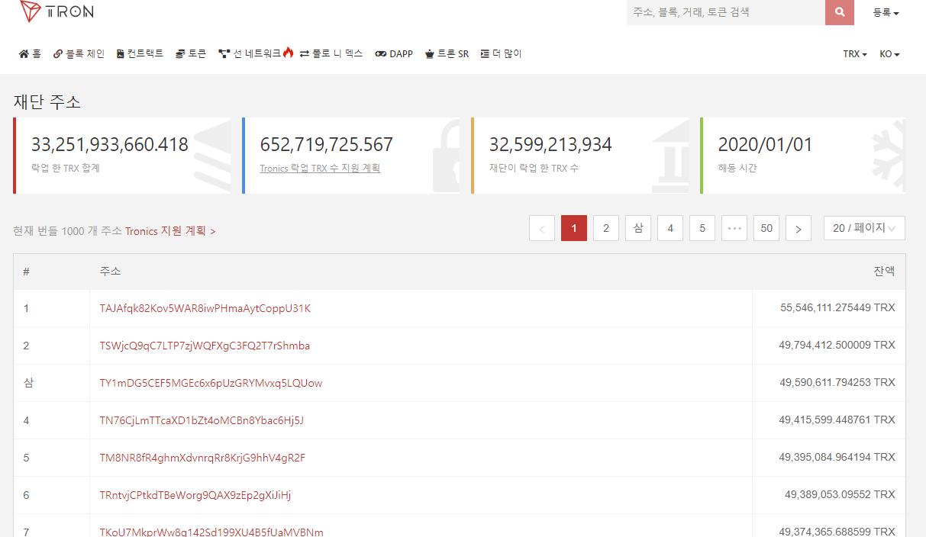The height and width of the screenshot is (537, 926).
Task: Open the 트론 SR menu
Action: click(447, 54)
